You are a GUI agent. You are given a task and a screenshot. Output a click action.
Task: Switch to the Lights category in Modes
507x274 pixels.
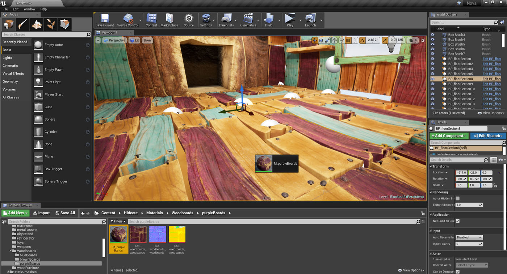pos(7,58)
